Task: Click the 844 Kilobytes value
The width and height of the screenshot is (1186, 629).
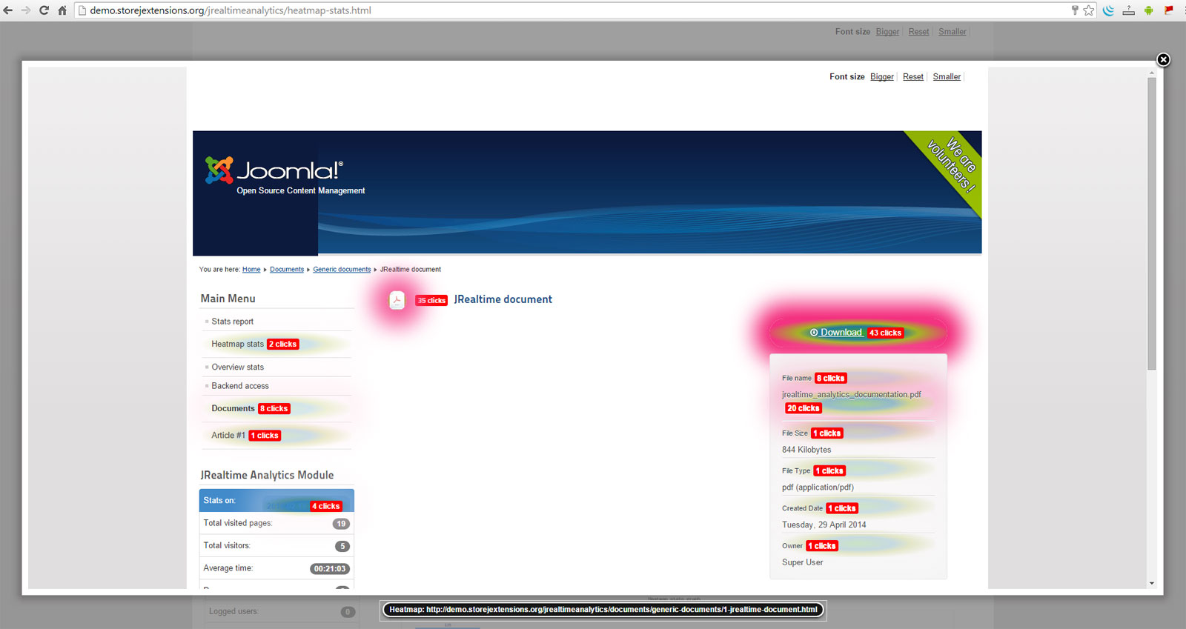Action: [806, 450]
